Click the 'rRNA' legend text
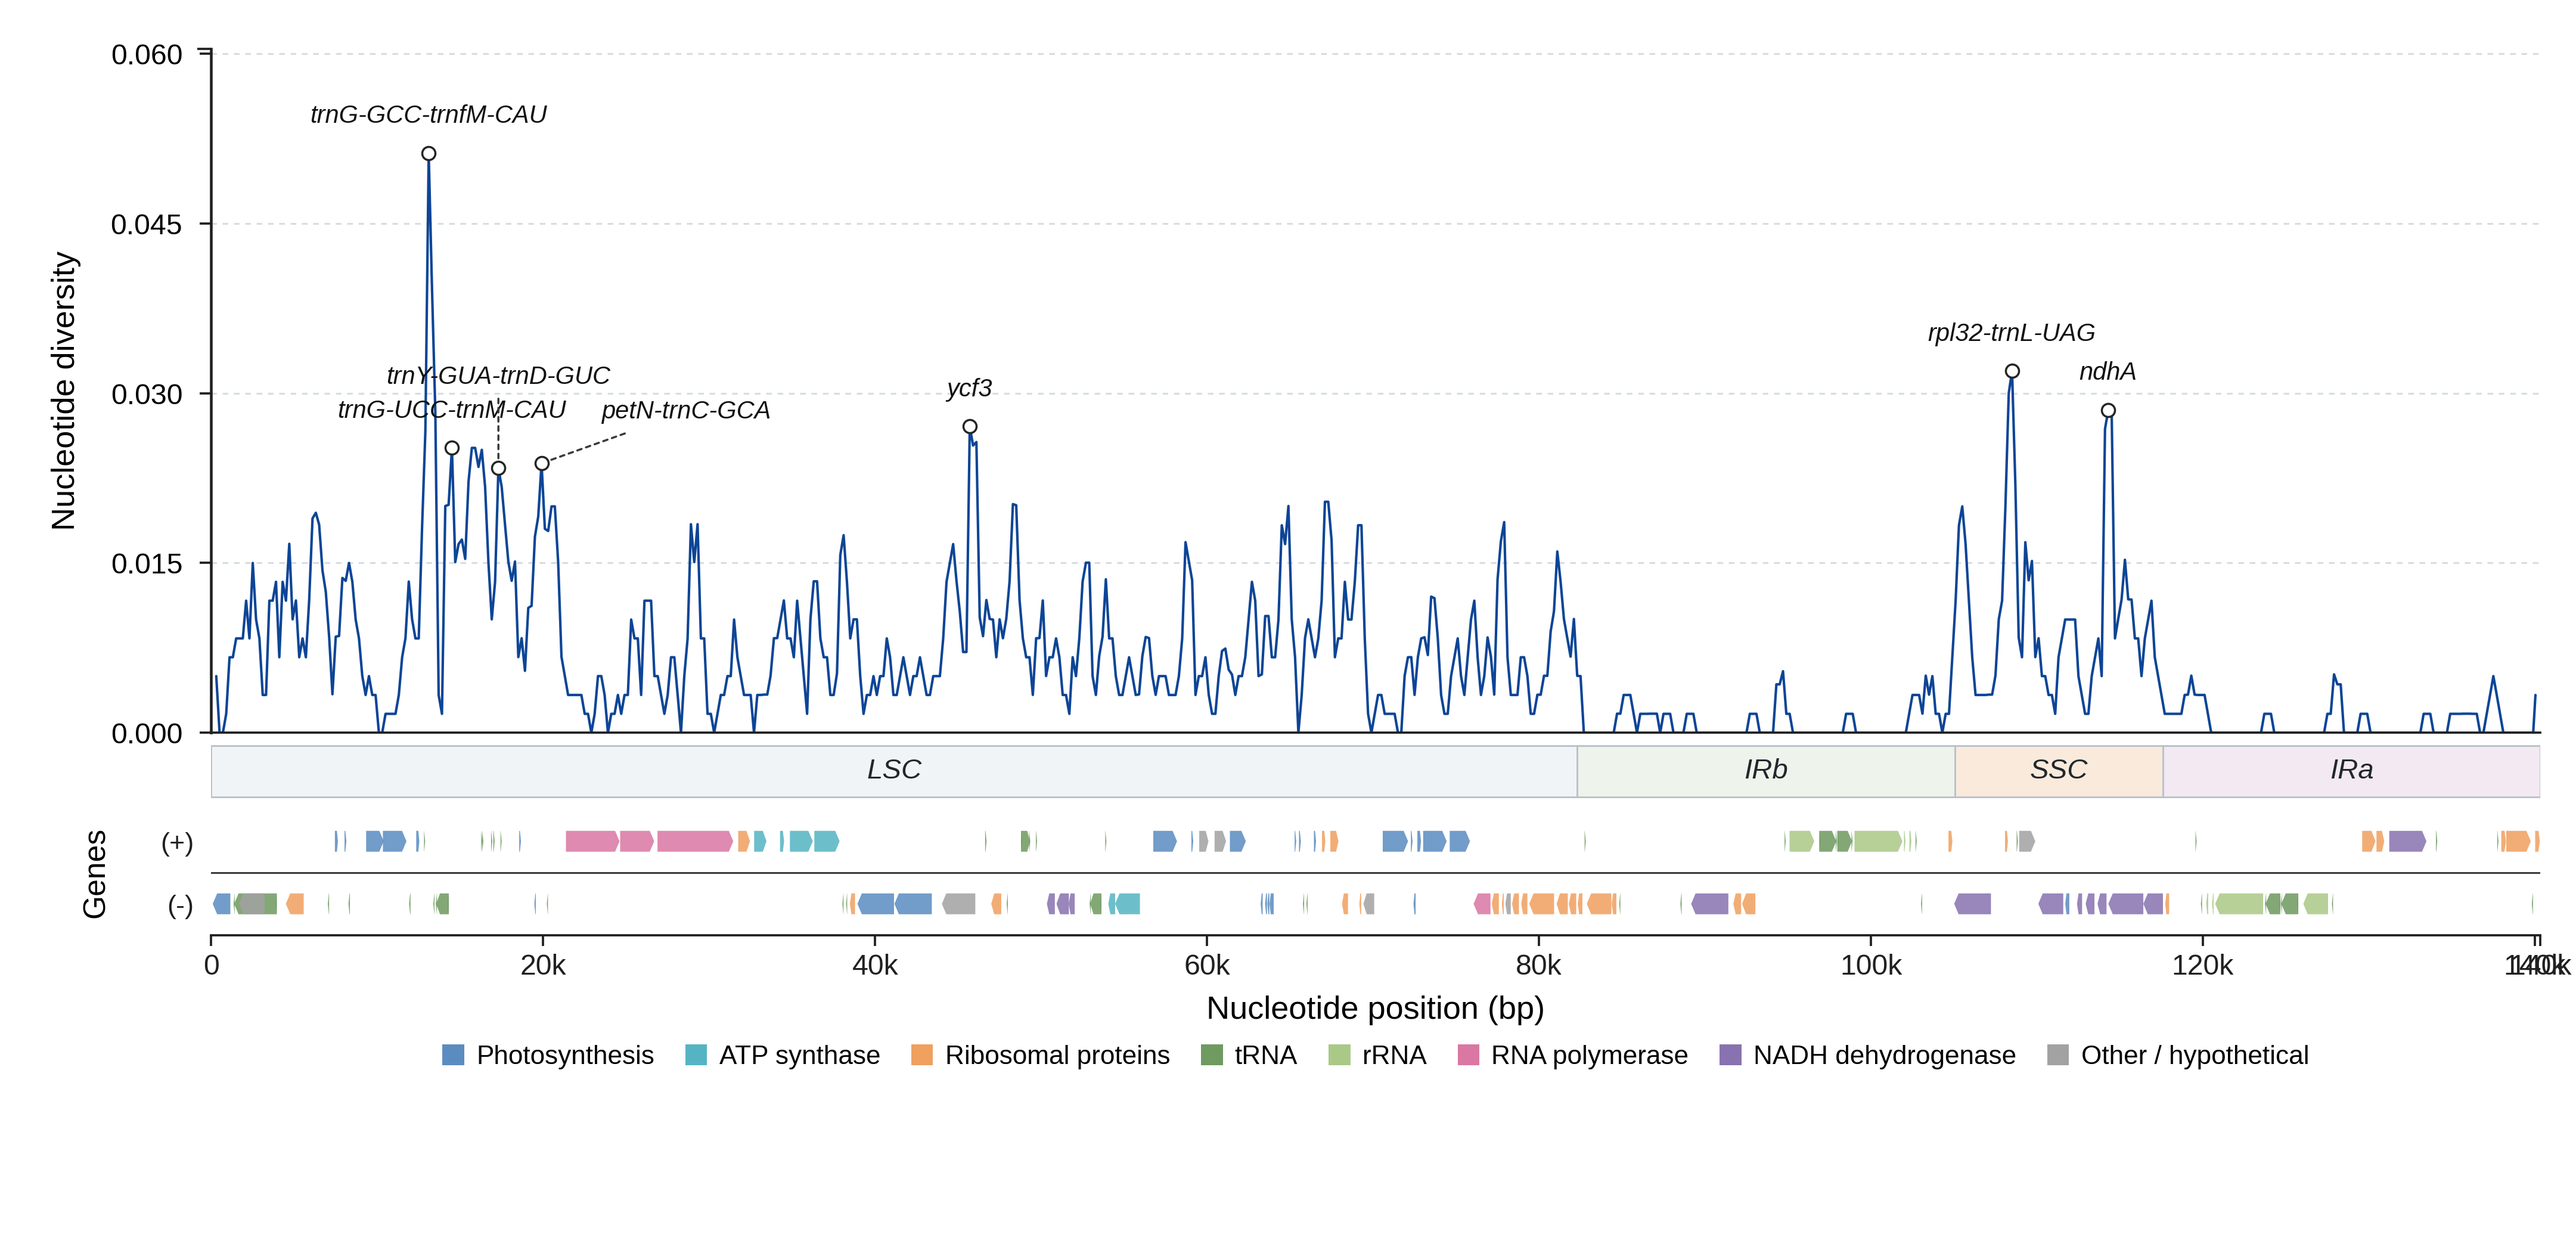This screenshot has width=2576, height=1253. coord(1394,1055)
